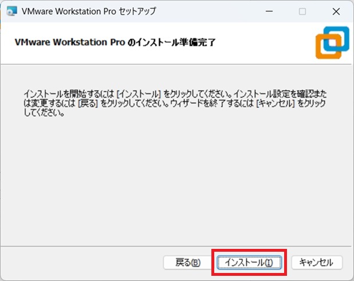Click the インストール(I) button
The width and height of the screenshot is (354, 281).
pyautogui.click(x=249, y=263)
